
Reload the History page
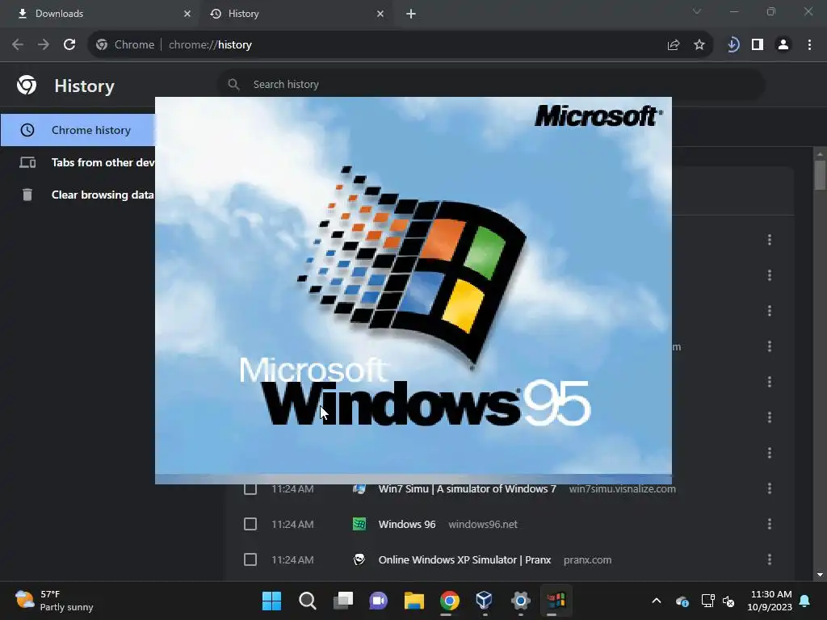[69, 45]
